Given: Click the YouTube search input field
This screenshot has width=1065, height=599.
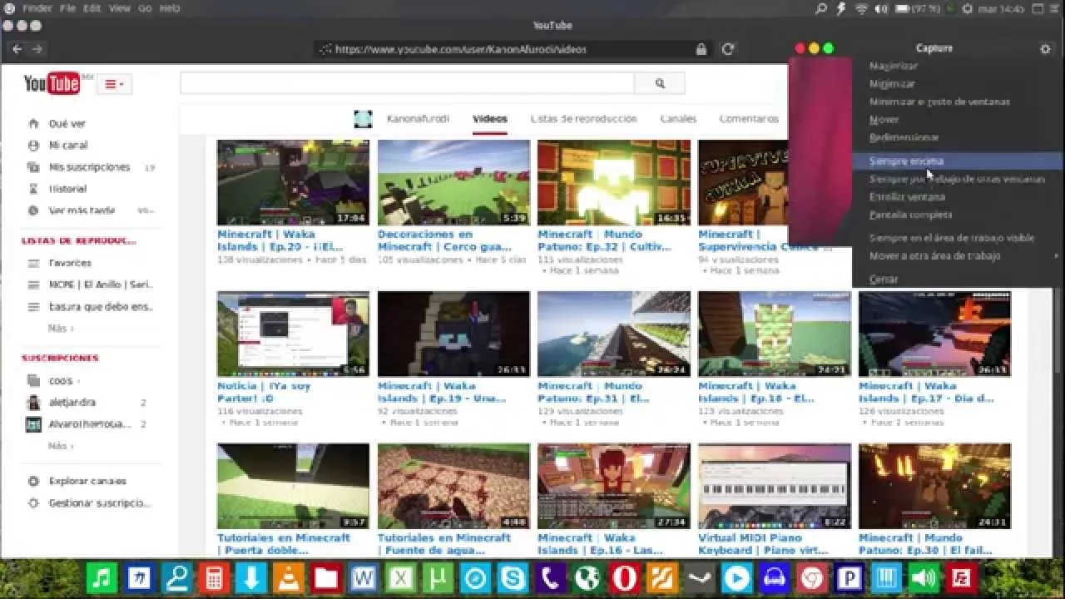Looking at the screenshot, I should pyautogui.click(x=407, y=83).
